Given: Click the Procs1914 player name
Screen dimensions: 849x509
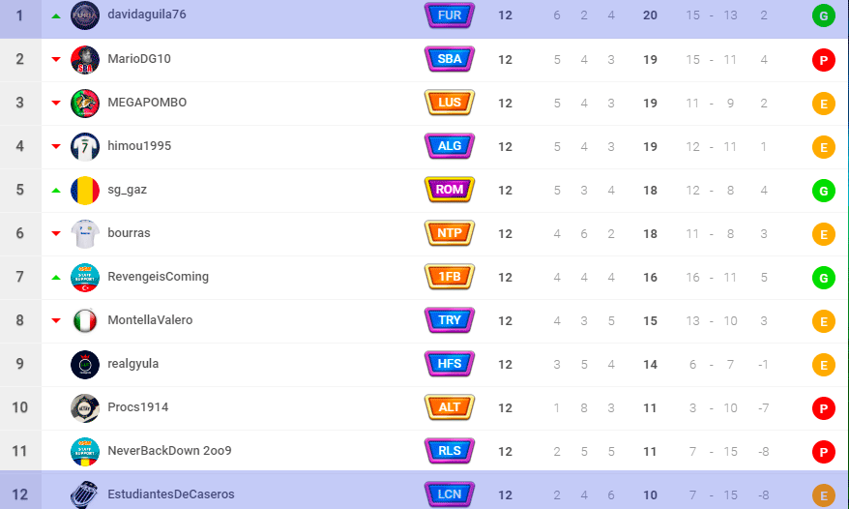Looking at the screenshot, I should coord(138,407).
